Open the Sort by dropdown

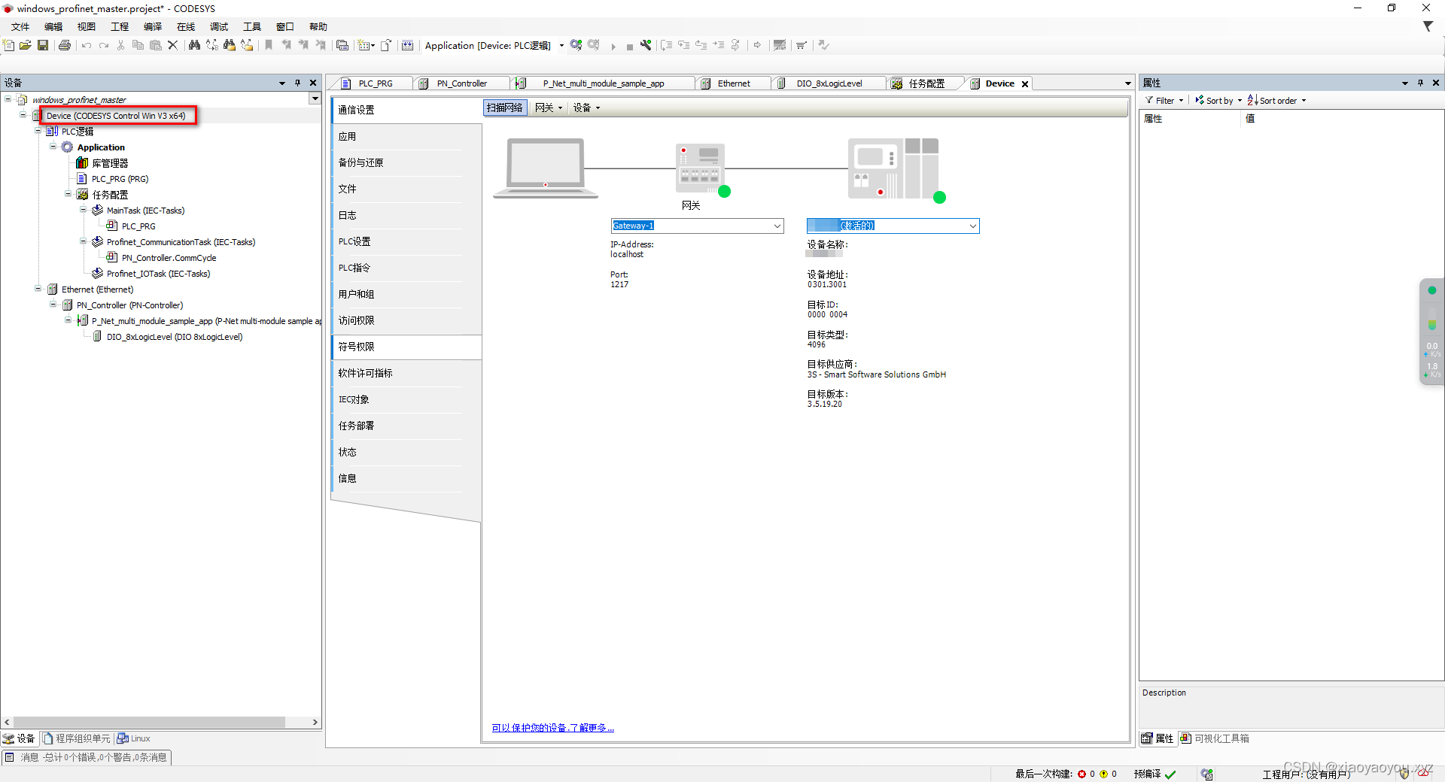tap(1218, 101)
